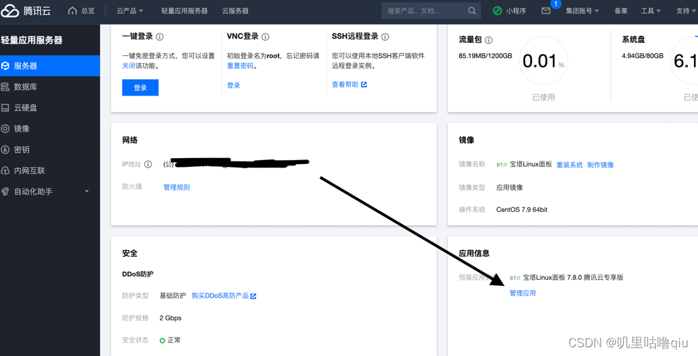The height and width of the screenshot is (356, 698).
Task: Open 备案 in the top navigation
Action: 621,11
